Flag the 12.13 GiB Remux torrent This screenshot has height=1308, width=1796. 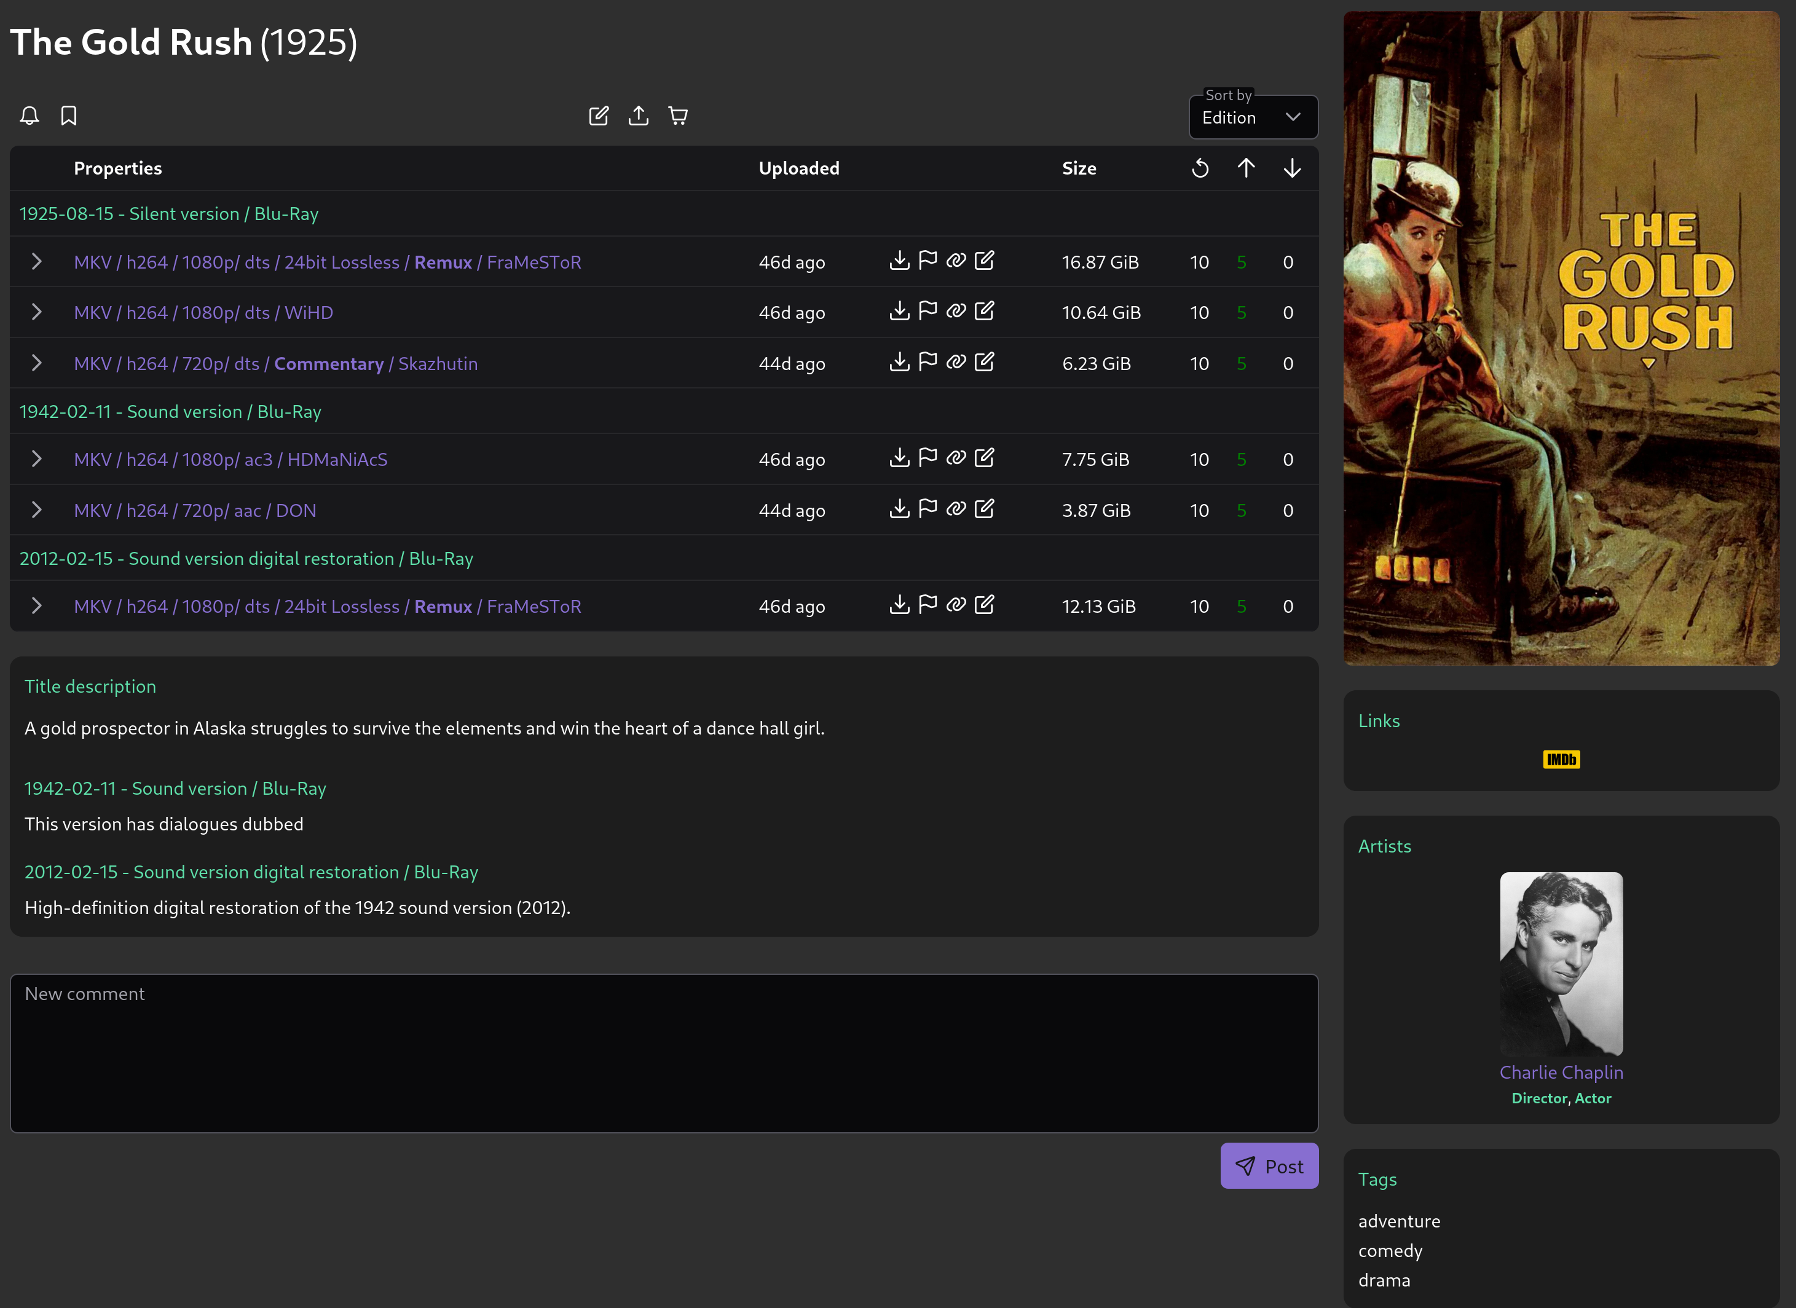928,605
